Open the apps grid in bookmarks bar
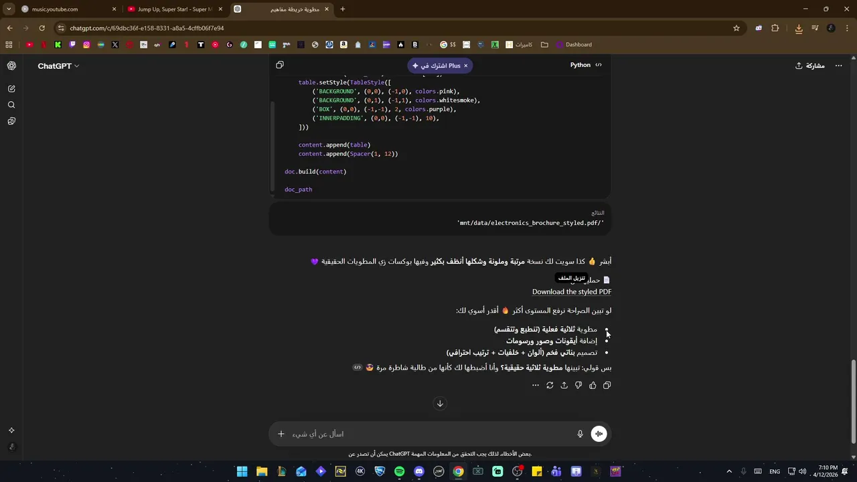The image size is (857, 482). tap(9, 45)
